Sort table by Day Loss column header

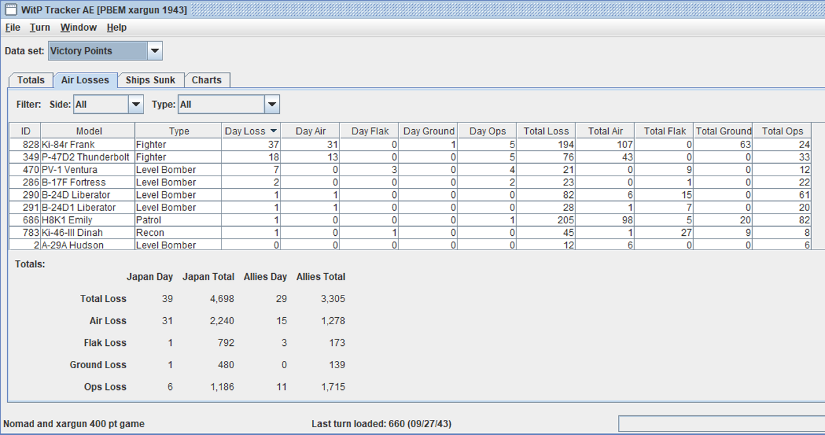251,131
